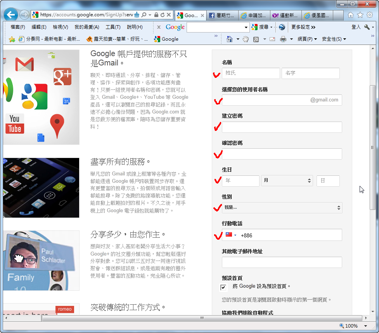Click the RSS feeds icon
This screenshot has width=379, height=333.
tap(256, 39)
